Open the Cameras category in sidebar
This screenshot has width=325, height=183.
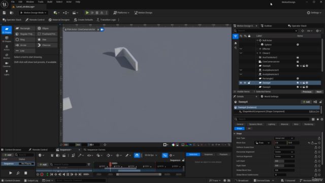[x=7, y=65]
